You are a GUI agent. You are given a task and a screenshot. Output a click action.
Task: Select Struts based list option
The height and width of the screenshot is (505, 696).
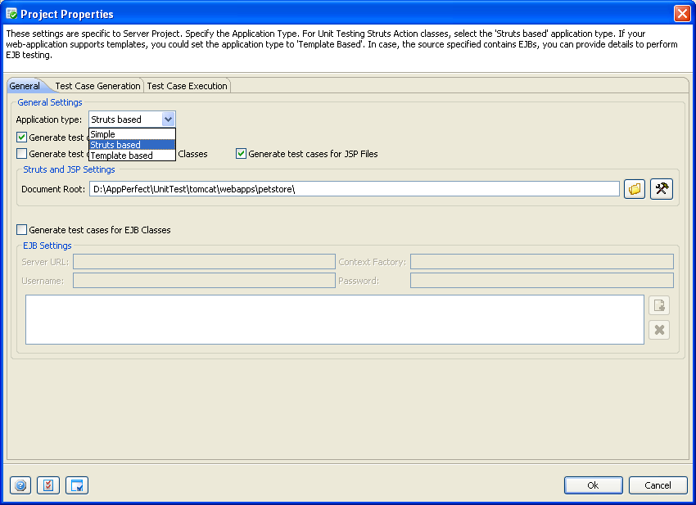pyautogui.click(x=133, y=145)
